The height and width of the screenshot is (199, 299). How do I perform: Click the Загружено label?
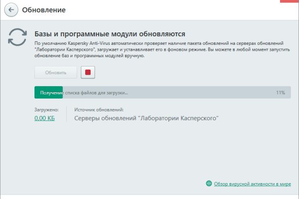[46, 109]
